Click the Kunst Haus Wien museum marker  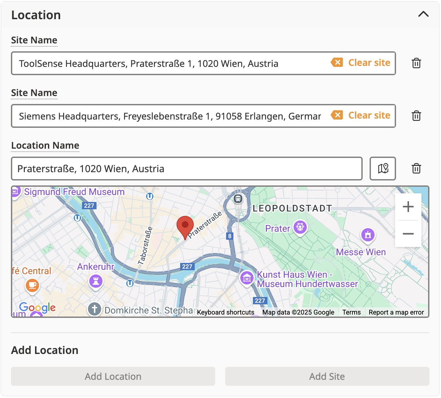(x=247, y=278)
